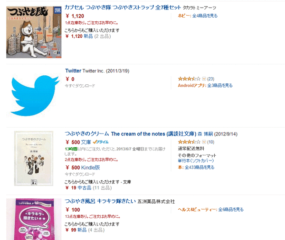Viewport: 285px width, 240px height.
Task: Click the Twitter app star rating
Action: tap(189, 79)
